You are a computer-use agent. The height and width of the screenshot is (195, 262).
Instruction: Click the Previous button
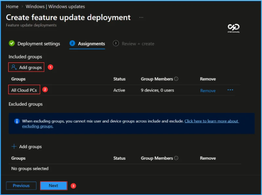click(21, 186)
